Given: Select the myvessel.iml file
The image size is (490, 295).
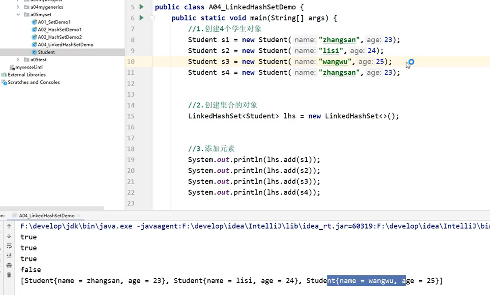Looking at the screenshot, I should (29, 67).
